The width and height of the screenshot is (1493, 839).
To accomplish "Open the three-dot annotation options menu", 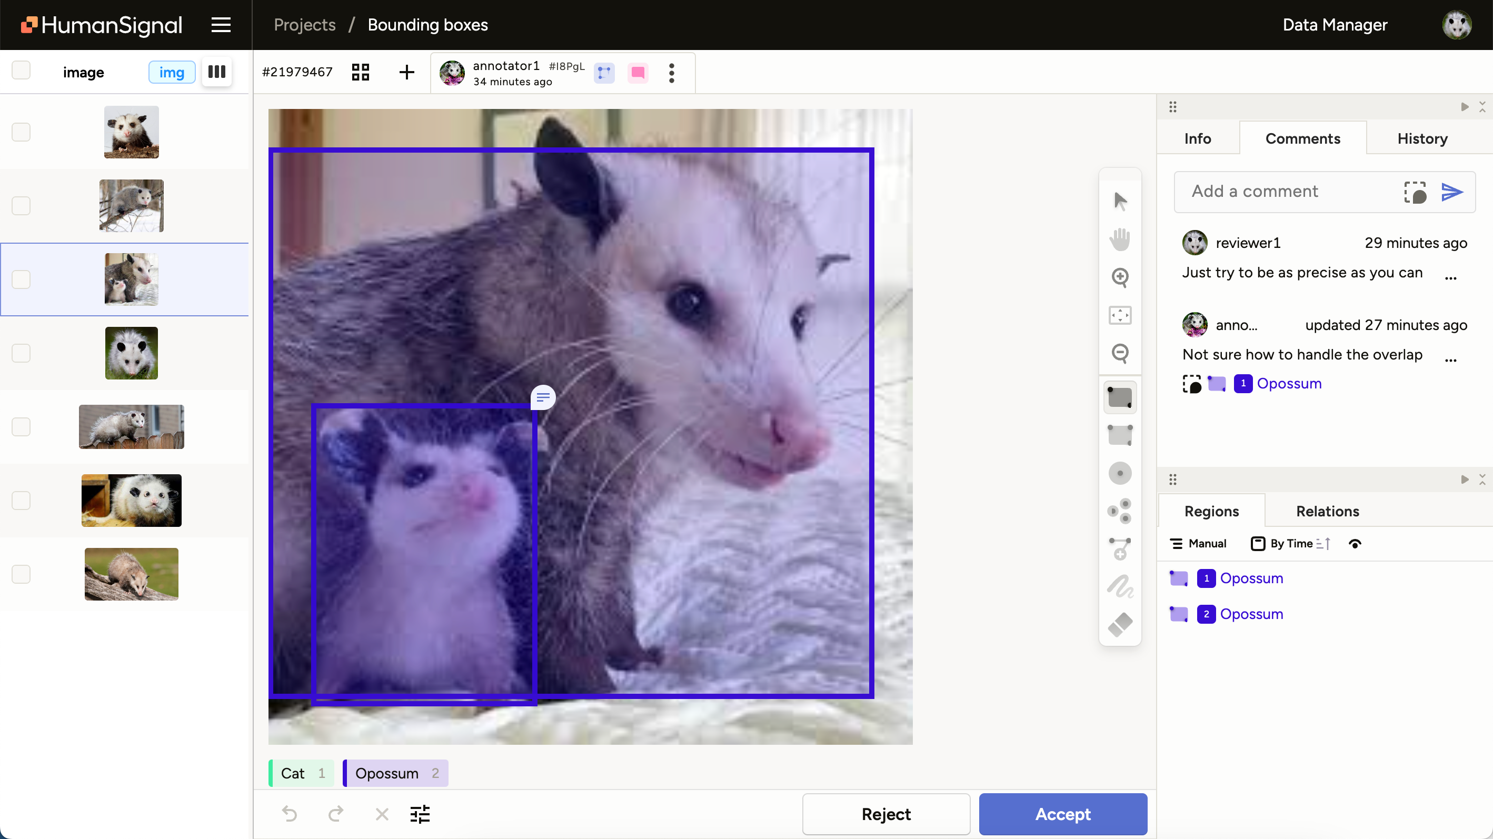I will tap(671, 73).
